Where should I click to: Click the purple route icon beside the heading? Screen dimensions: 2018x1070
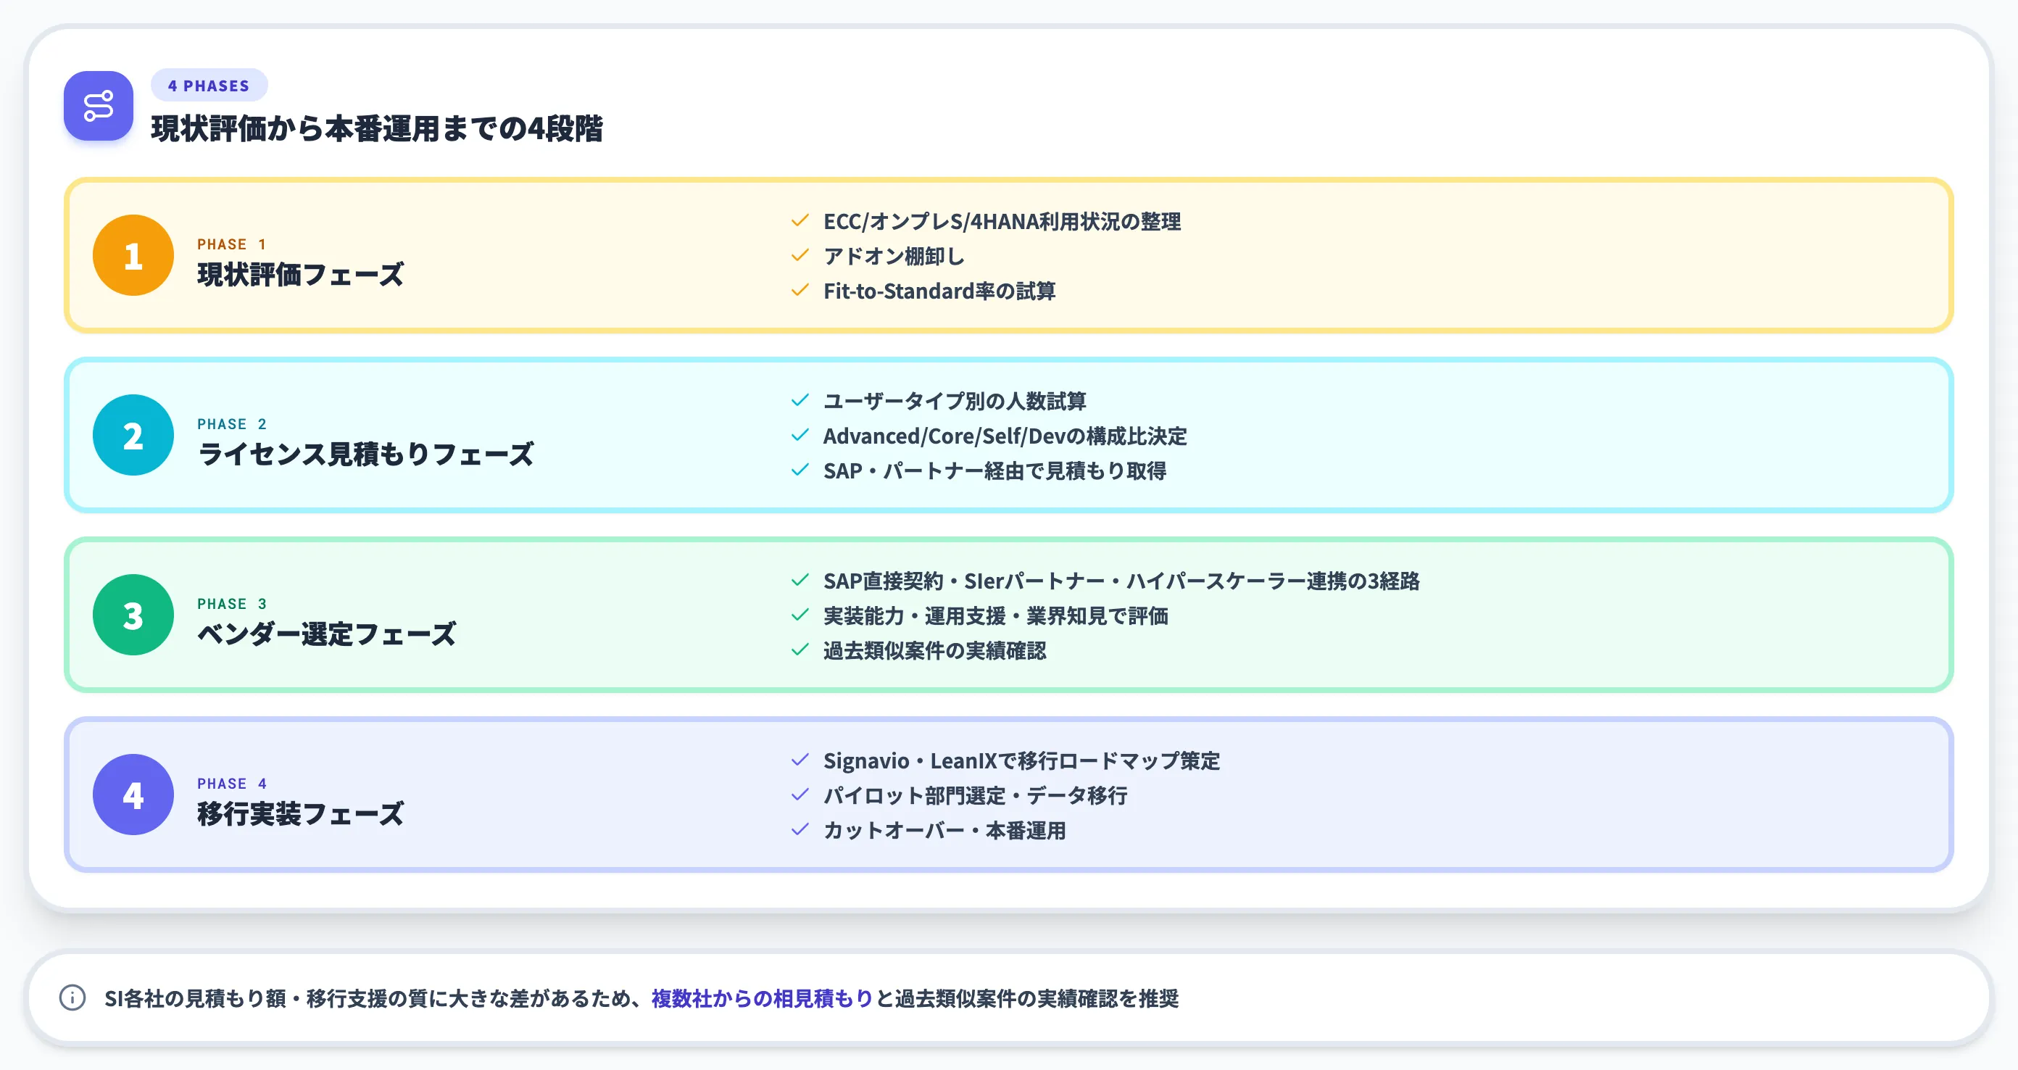pos(98,106)
